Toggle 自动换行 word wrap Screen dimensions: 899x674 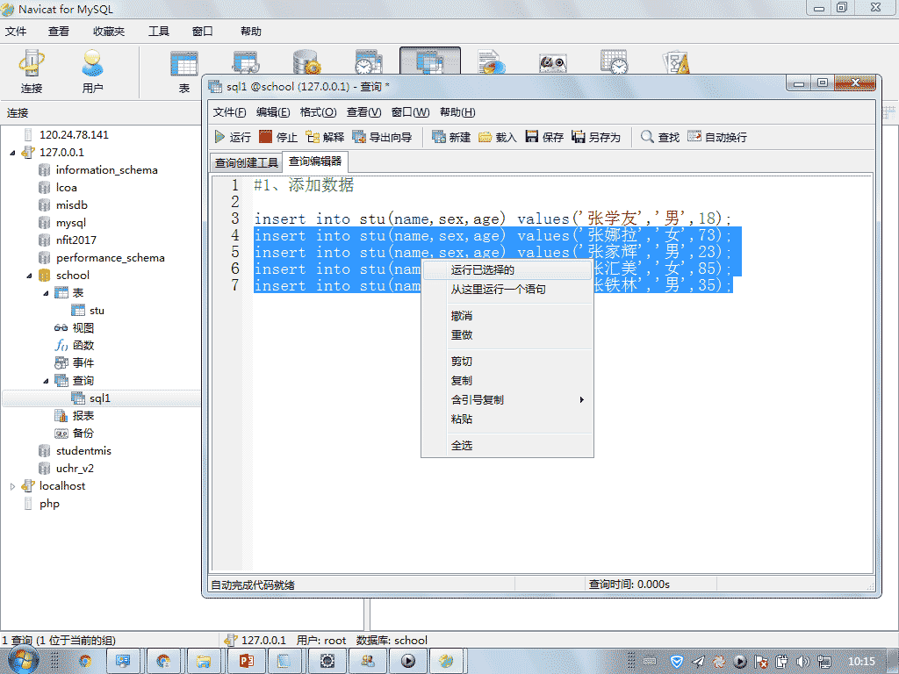(716, 137)
